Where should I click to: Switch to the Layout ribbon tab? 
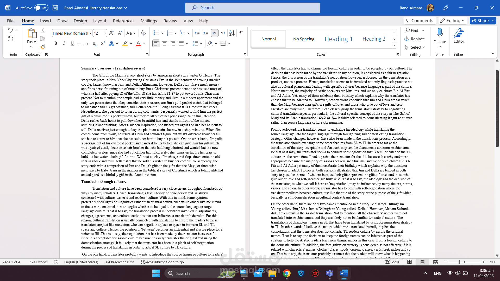[99, 21]
